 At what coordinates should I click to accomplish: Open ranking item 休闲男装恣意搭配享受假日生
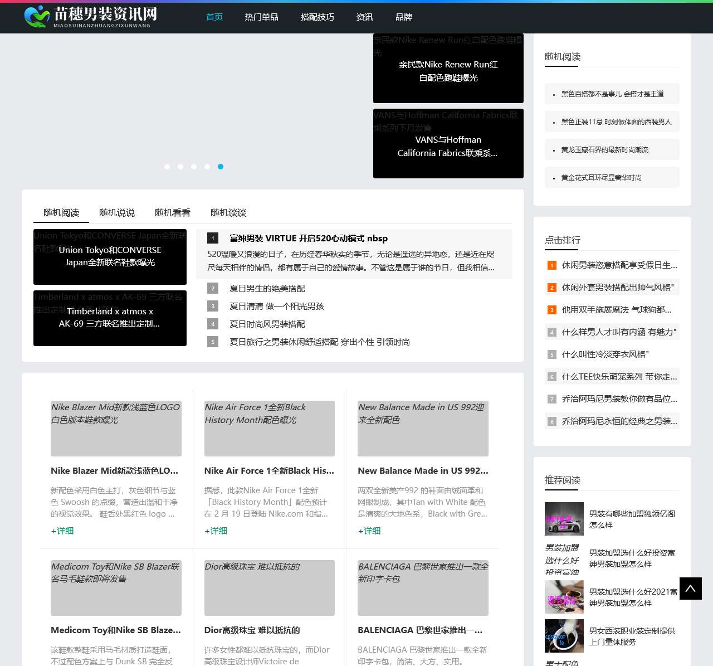point(619,265)
